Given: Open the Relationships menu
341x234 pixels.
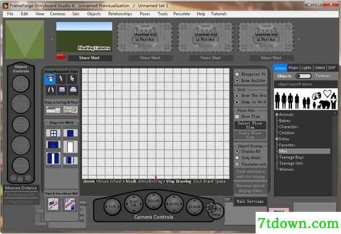Looking at the screenshot, I should [120, 14].
